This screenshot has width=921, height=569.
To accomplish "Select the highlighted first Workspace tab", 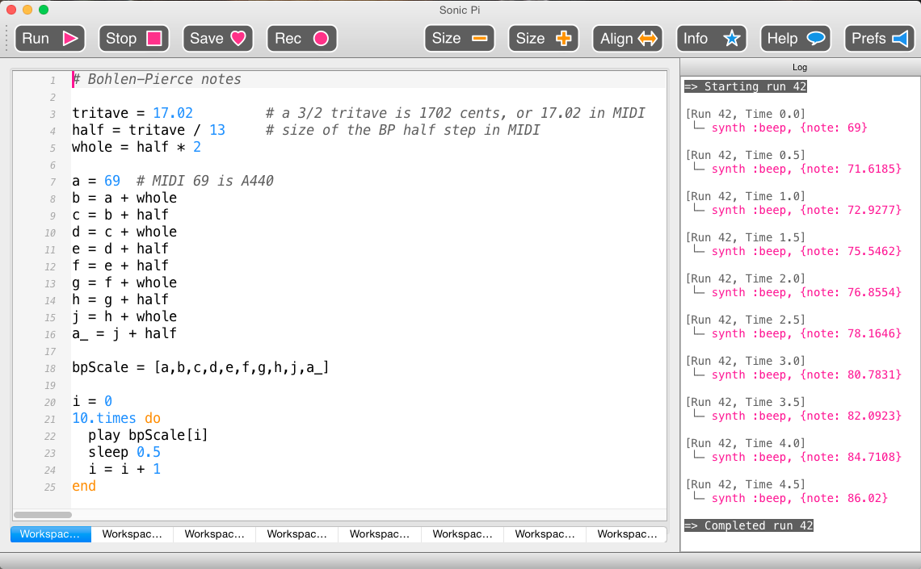I will coord(51,533).
